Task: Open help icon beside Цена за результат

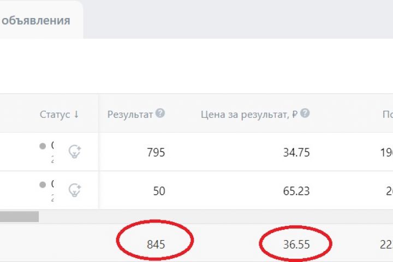Action: pyautogui.click(x=305, y=114)
